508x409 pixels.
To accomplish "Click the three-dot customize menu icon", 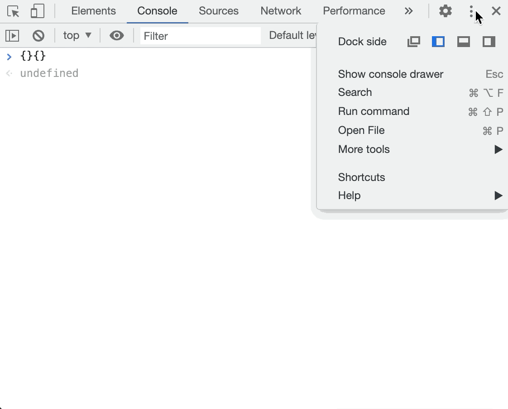I will click(471, 11).
